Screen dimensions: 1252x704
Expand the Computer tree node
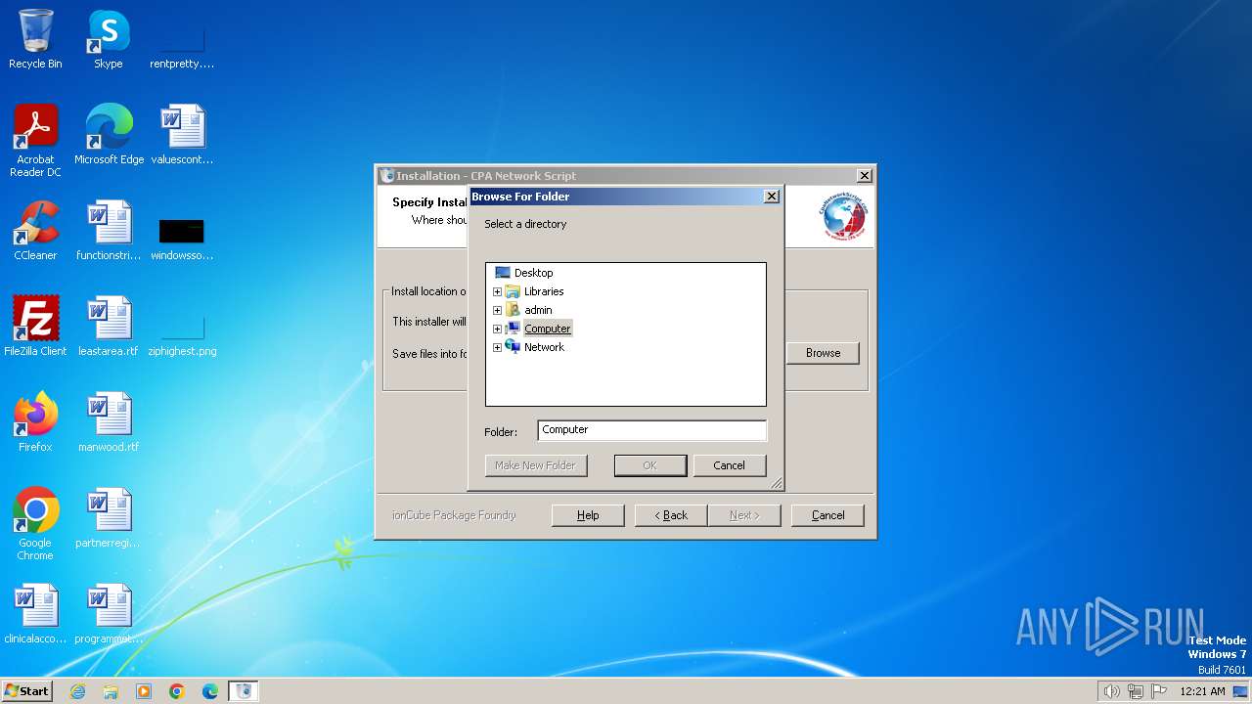click(x=497, y=329)
